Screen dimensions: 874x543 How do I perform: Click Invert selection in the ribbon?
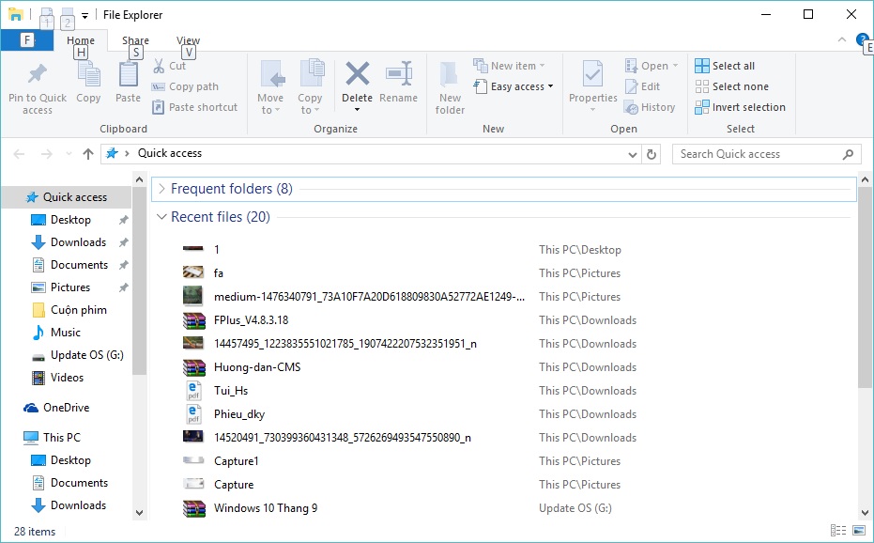(741, 106)
